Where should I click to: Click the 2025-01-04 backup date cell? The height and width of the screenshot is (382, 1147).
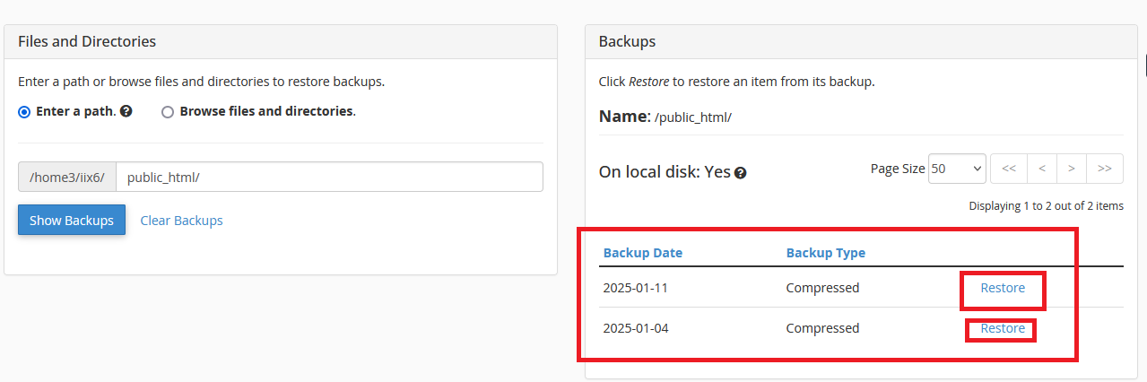[636, 328]
